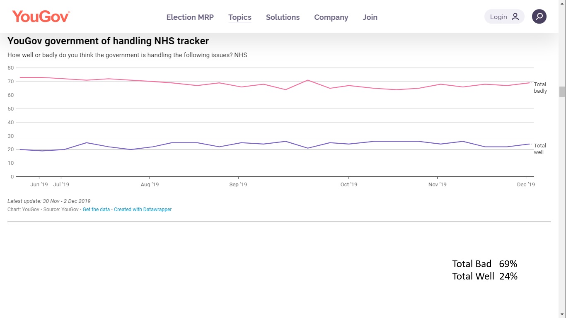This screenshot has height=318, width=566.
Task: Click the page scrollbar thumb
Action: pyautogui.click(x=562, y=92)
